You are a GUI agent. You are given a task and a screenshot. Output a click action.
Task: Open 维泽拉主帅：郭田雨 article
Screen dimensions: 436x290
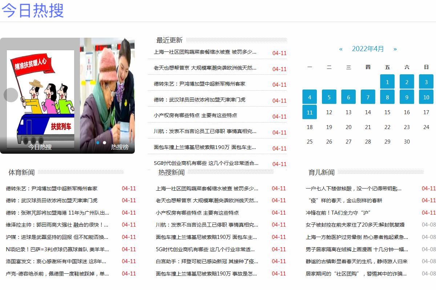[x=57, y=225]
